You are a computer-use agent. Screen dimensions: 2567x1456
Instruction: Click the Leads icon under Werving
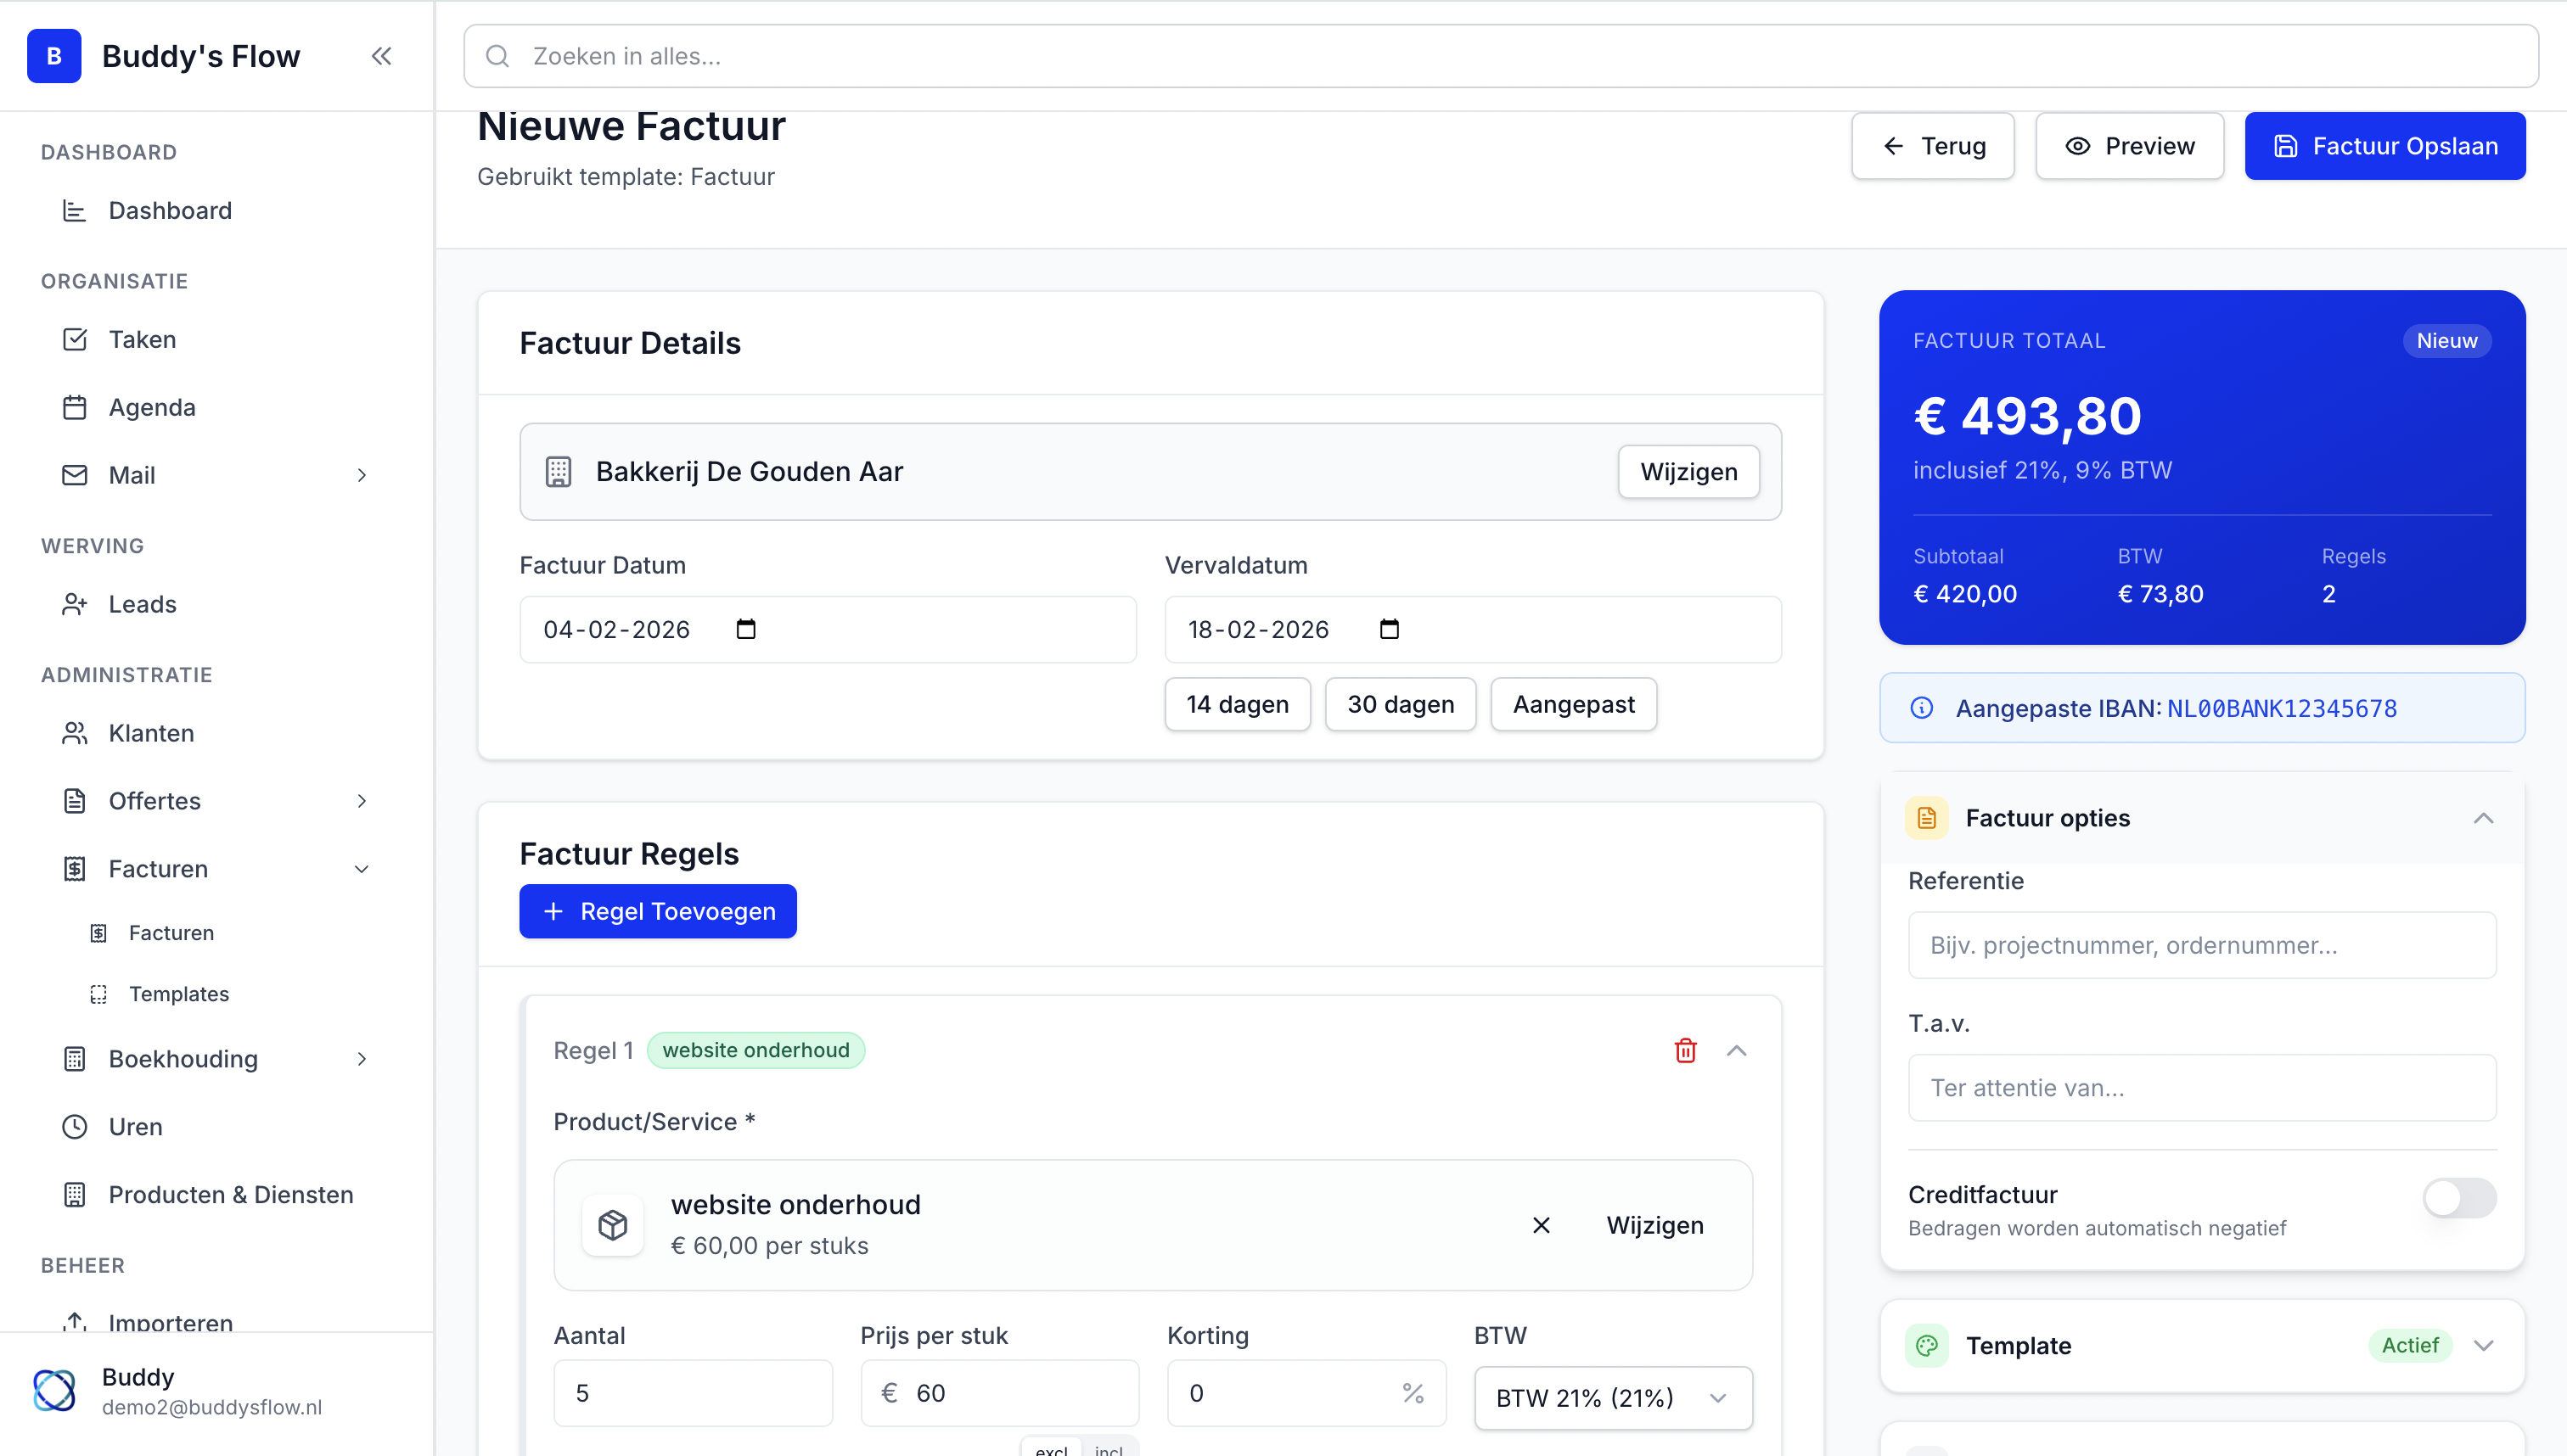coord(75,604)
